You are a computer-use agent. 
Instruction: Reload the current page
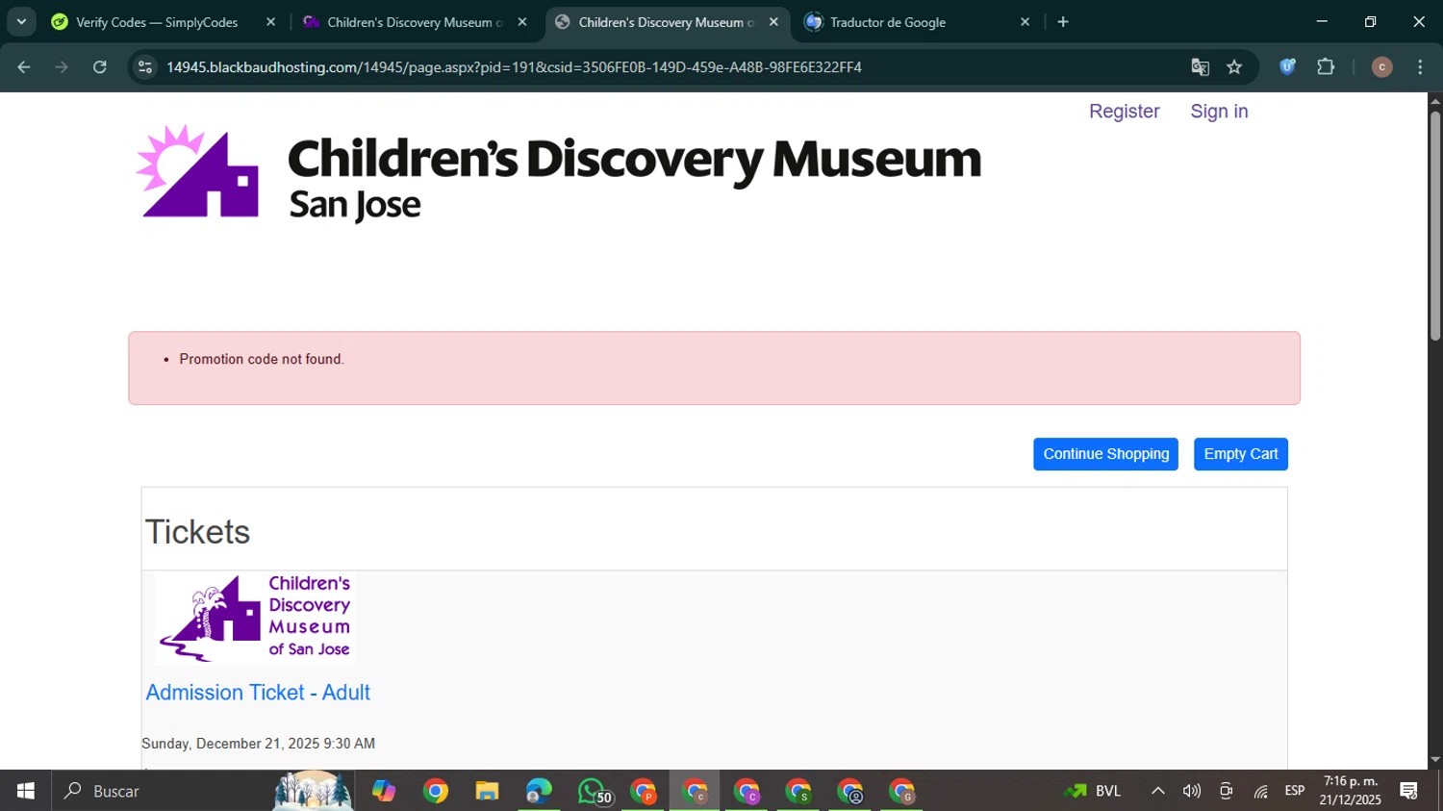click(100, 67)
